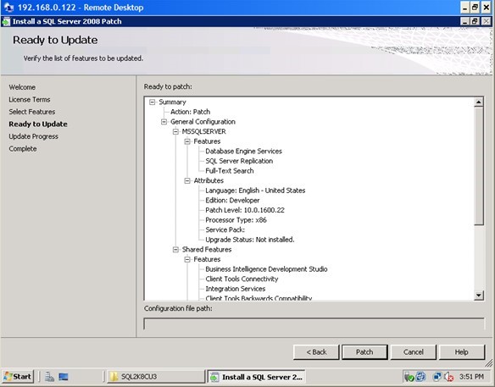
Task: Go back with the < Back button
Action: [316, 352]
